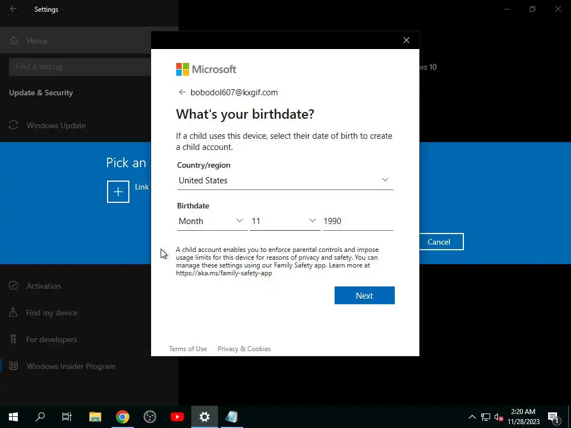Image resolution: width=571 pixels, height=428 pixels.
Task: Click the Find my device person icon
Action: pyautogui.click(x=13, y=312)
